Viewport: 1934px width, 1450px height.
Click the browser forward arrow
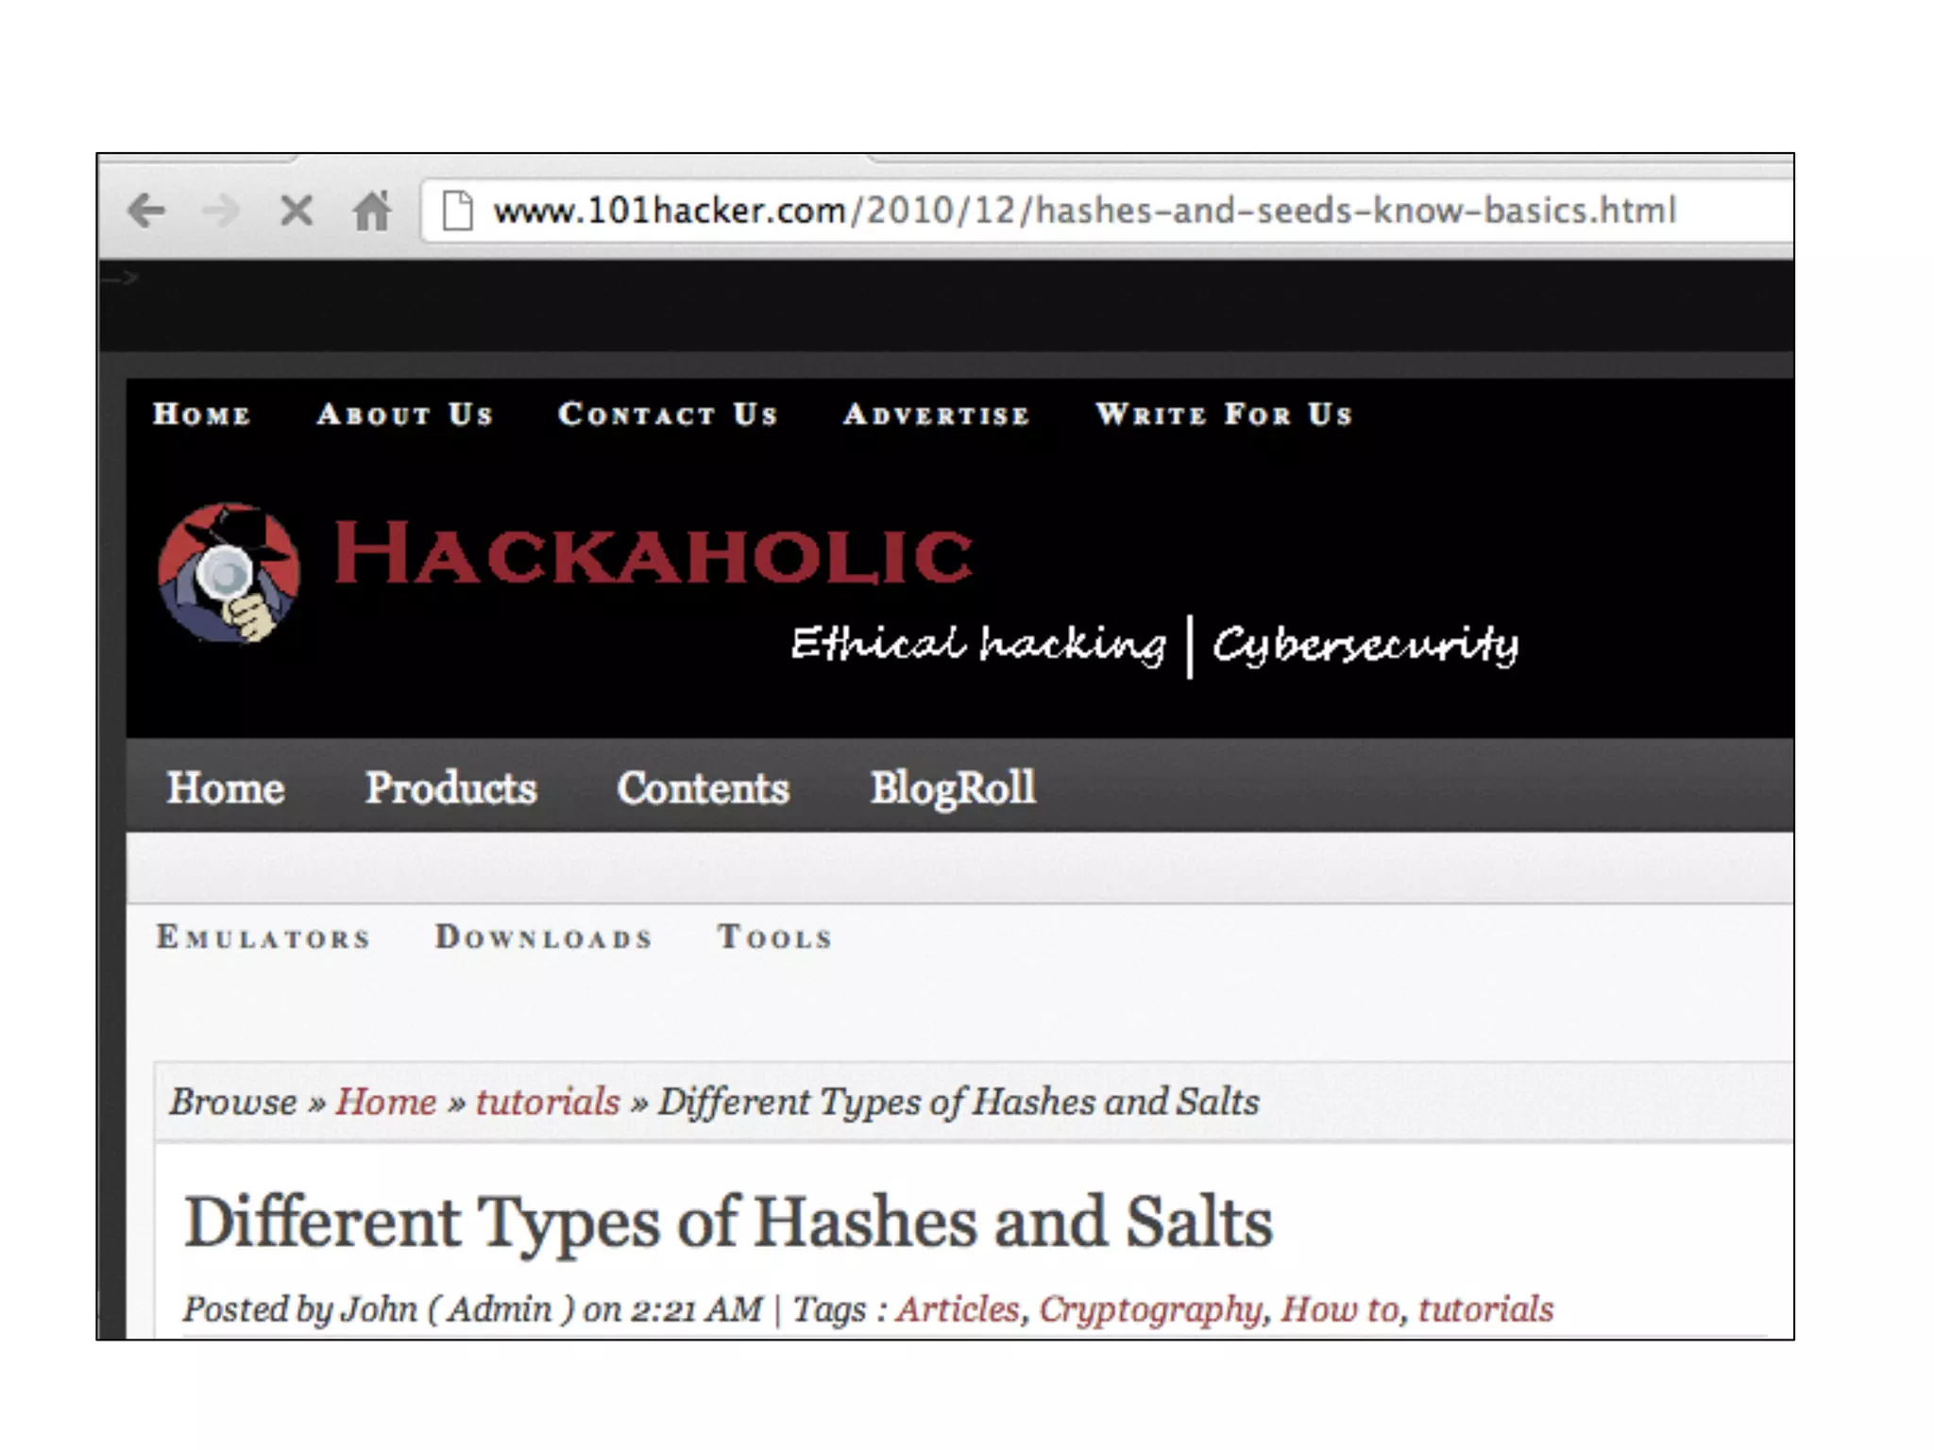[221, 211]
